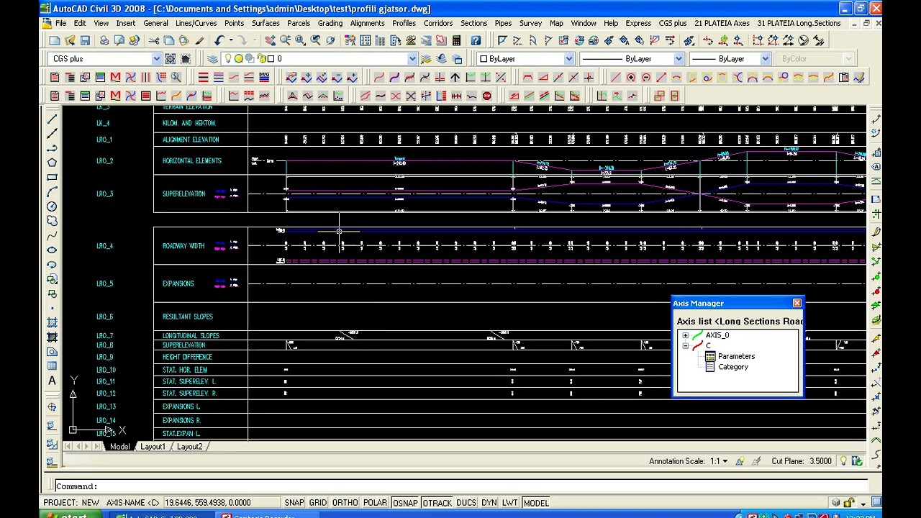Viewport: 921px width, 518px height.
Task: Toggle DUCS in status bar
Action: click(466, 503)
